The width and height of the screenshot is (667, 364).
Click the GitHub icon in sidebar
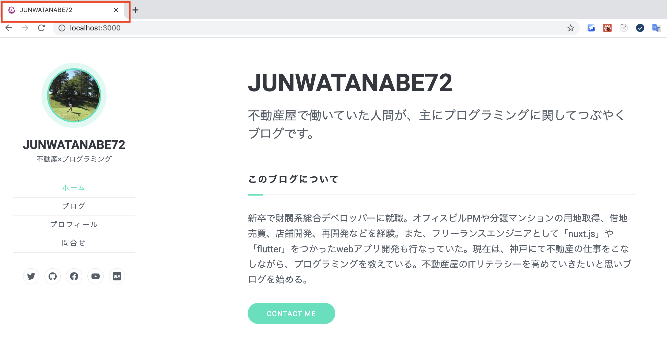tap(53, 276)
